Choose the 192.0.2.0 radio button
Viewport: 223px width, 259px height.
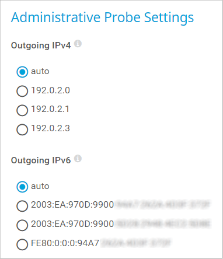(x=22, y=91)
